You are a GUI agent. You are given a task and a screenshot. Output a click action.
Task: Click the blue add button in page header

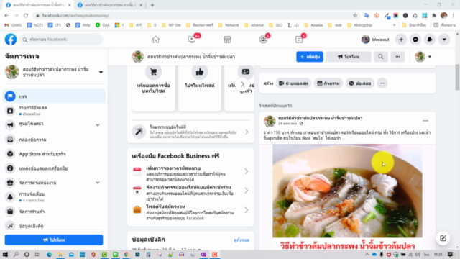tap(310, 57)
